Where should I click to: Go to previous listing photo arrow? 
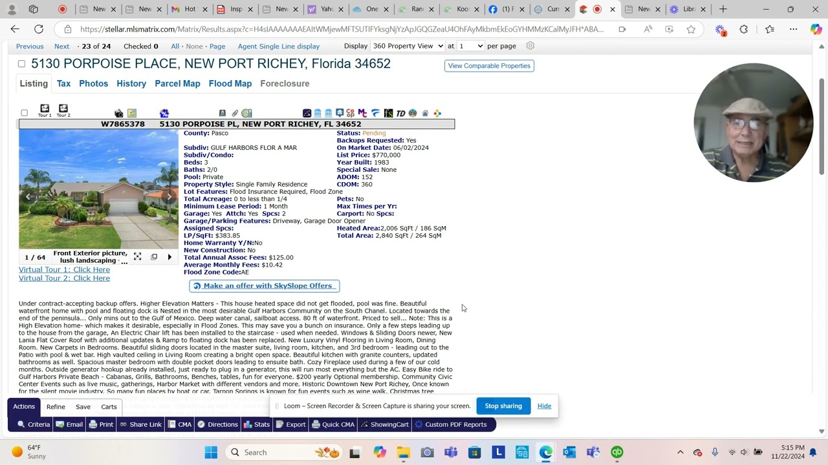click(28, 197)
